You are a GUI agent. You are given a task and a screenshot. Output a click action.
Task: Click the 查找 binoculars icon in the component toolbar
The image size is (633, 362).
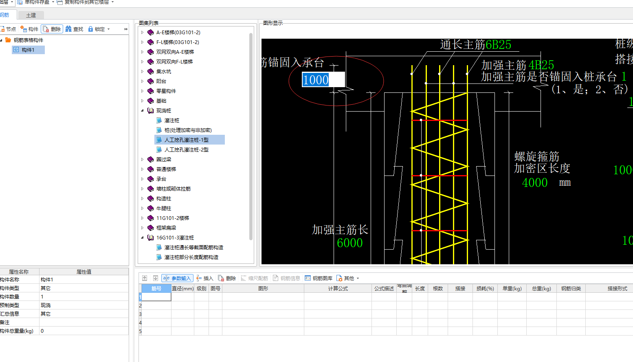[68, 29]
